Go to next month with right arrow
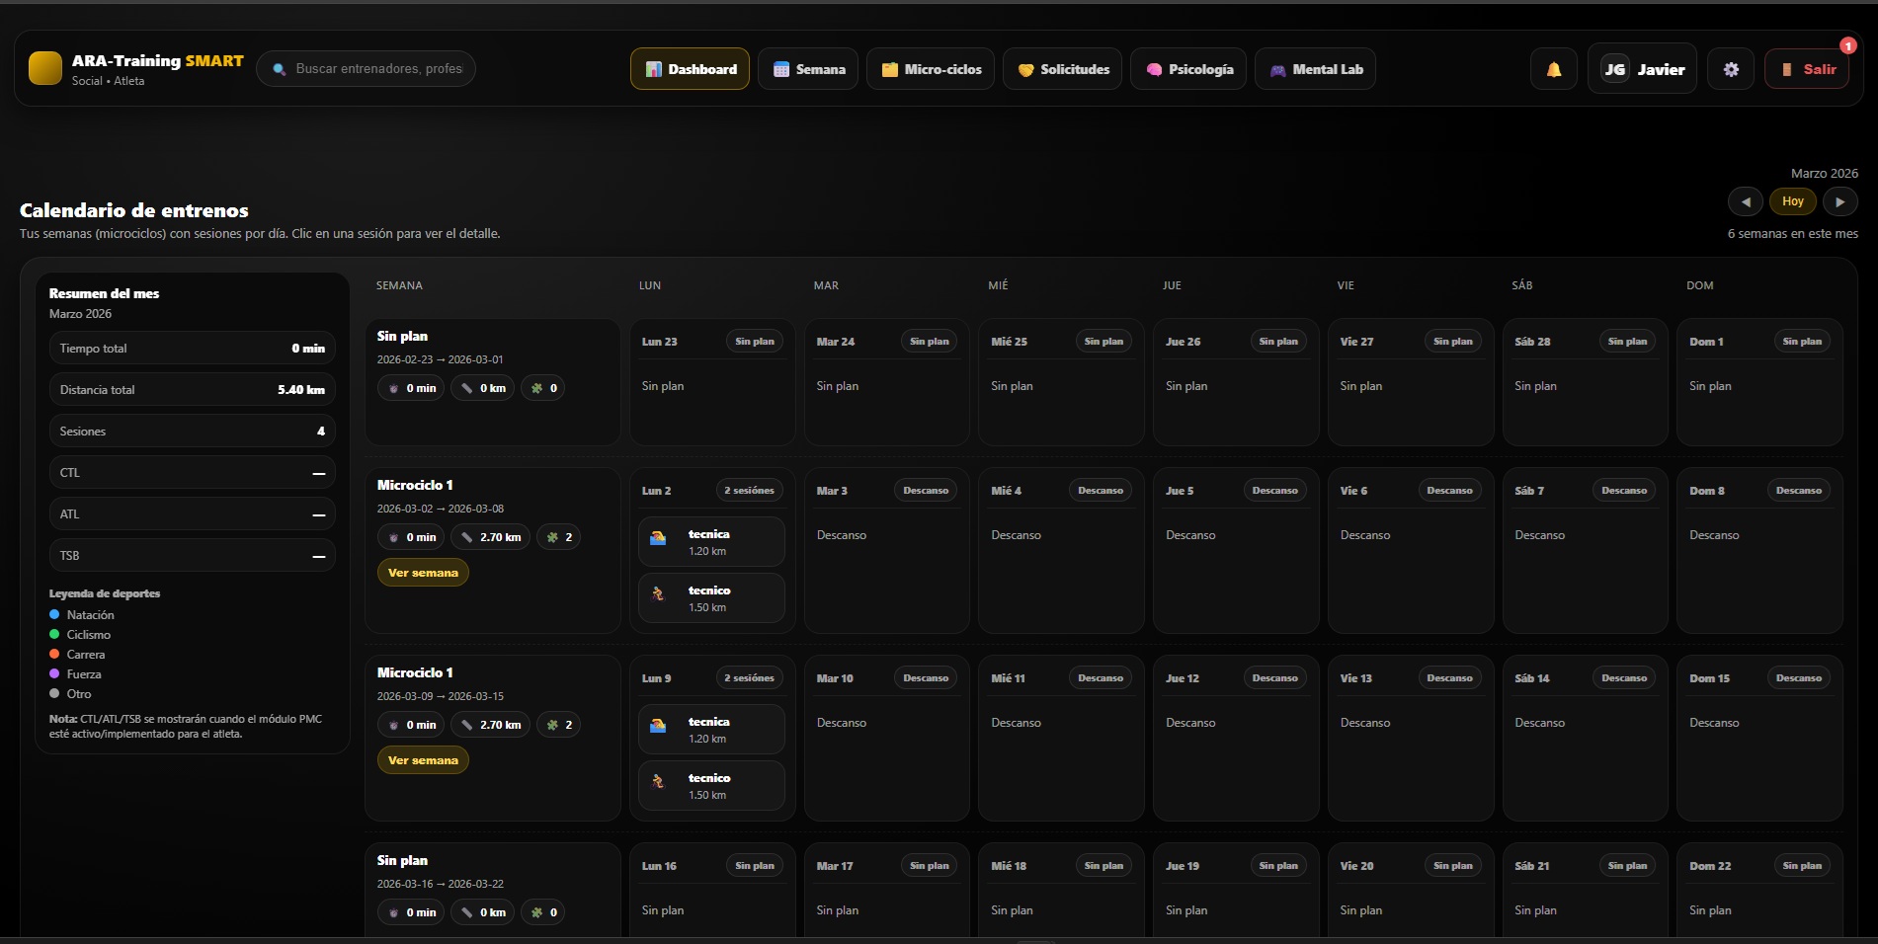Viewport: 1878px width, 944px height. point(1839,201)
